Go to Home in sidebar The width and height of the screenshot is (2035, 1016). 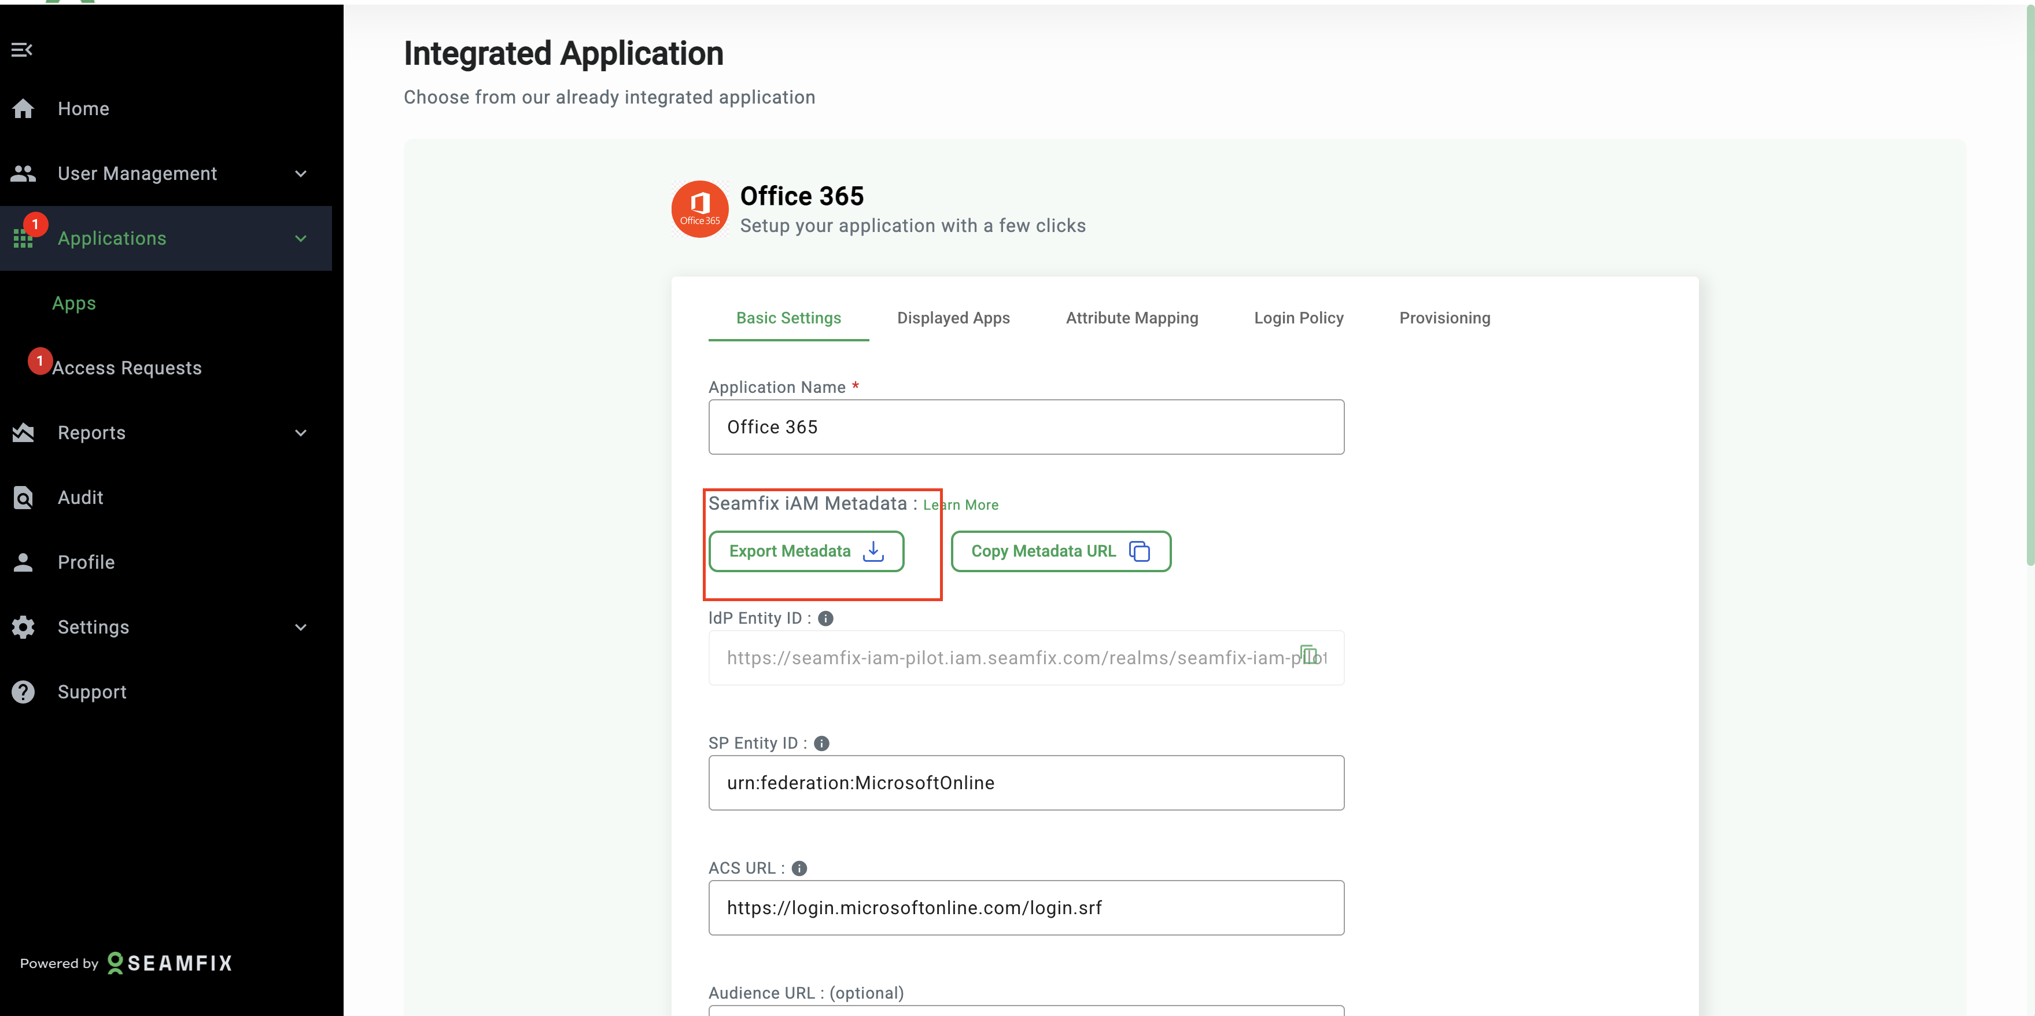pos(83,109)
